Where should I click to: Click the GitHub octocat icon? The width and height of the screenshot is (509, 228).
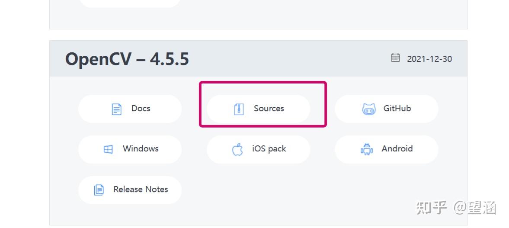point(368,109)
